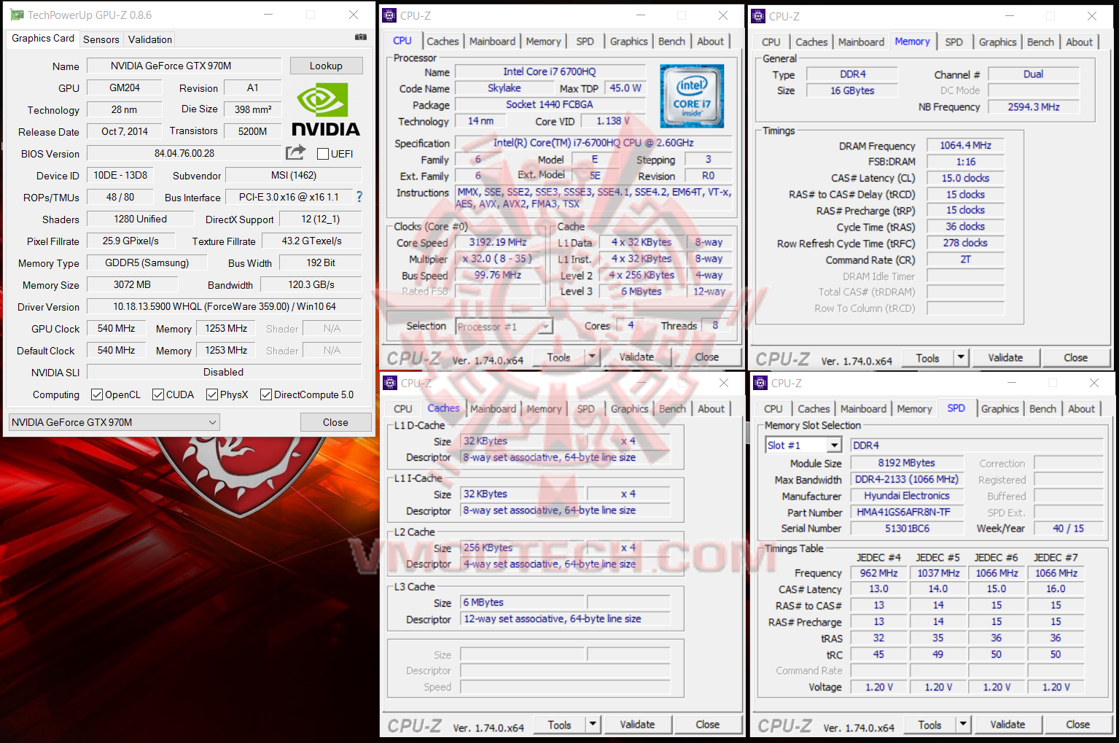Viewport: 1119px width, 743px height.
Task: Click the Specification field in CPU-Z
Action: 593,143
